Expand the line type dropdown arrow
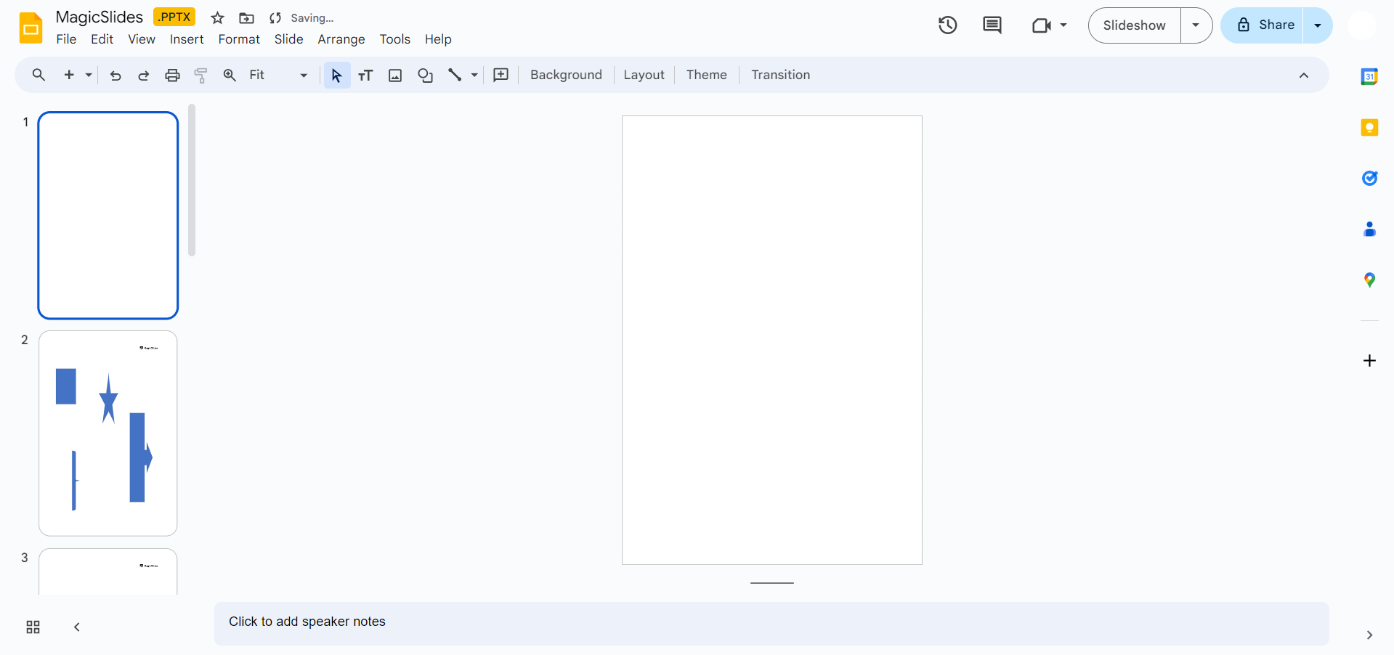The height and width of the screenshot is (655, 1394). (474, 75)
